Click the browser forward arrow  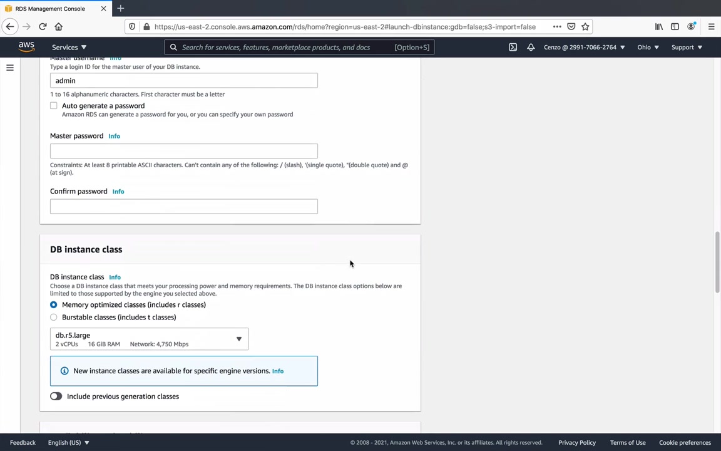pos(27,27)
